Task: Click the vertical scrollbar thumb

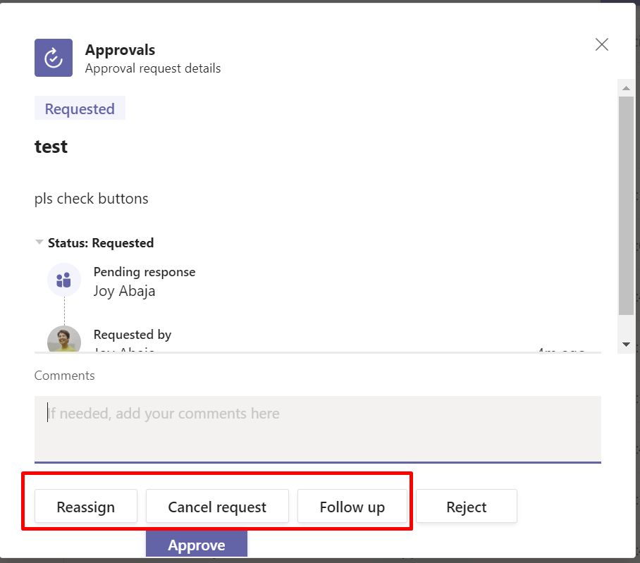Action: point(626,206)
